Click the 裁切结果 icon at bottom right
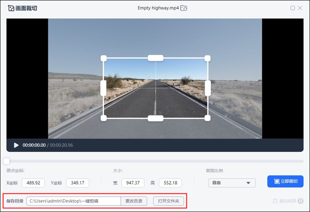This screenshot has height=212, width=310. [275, 201]
